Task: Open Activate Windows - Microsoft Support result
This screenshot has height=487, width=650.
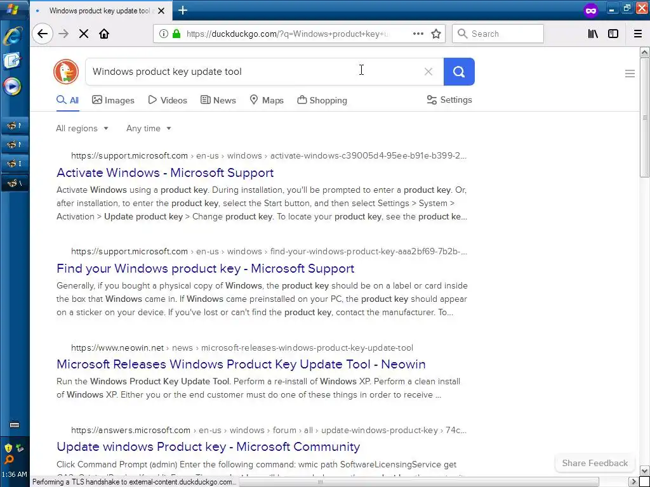Action: coord(165,172)
